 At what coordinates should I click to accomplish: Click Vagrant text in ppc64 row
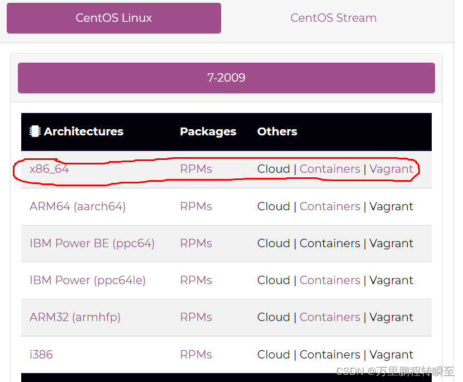tap(392, 243)
